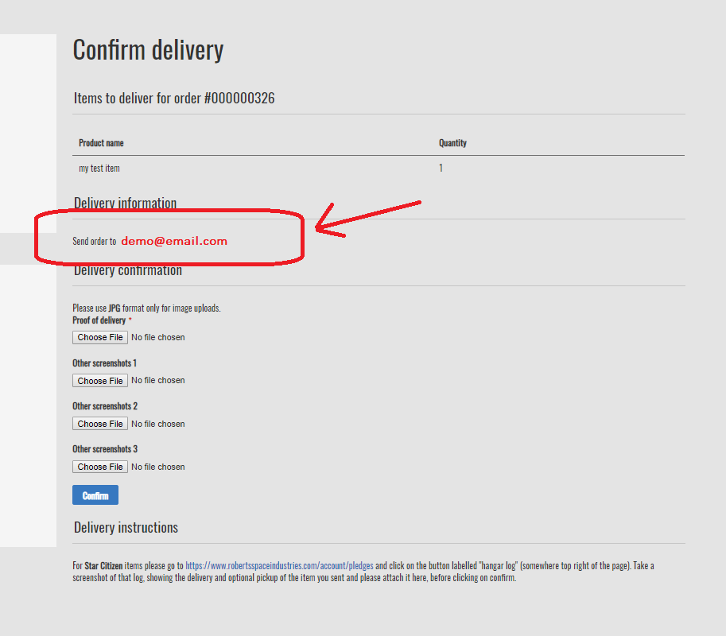
Task: Click 'No file chosen' beside Other screenshots 3
Action: click(x=157, y=467)
